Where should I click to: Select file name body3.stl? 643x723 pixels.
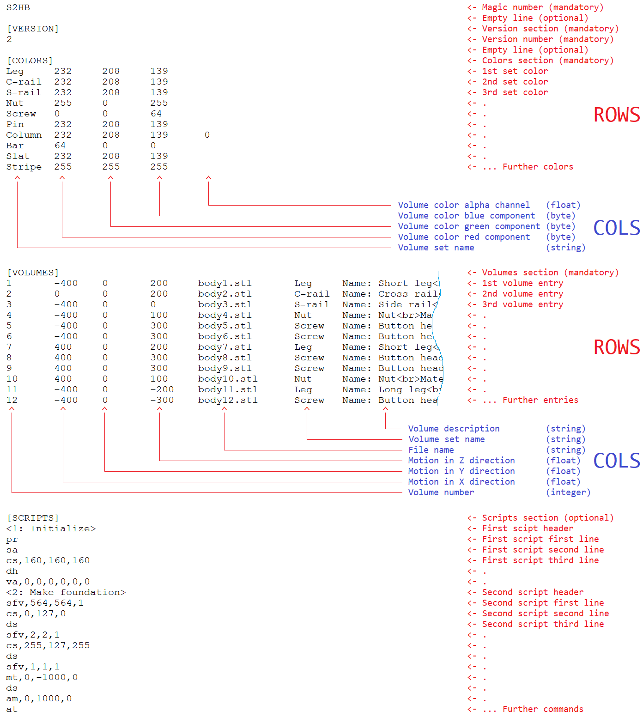(225, 304)
